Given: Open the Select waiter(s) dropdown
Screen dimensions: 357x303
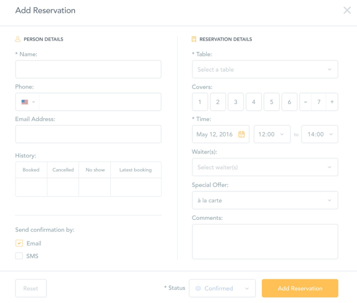Looking at the screenshot, I should pyautogui.click(x=265, y=167).
